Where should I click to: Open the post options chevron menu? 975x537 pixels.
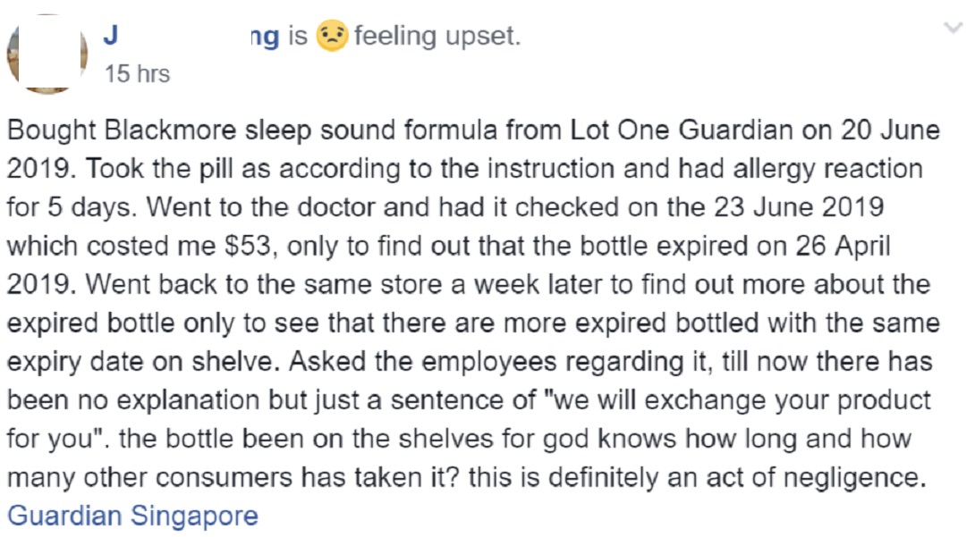(953, 28)
